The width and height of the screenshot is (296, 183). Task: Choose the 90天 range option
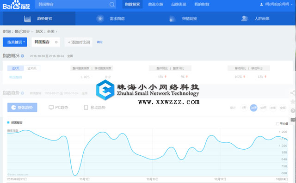(x=263, y=108)
